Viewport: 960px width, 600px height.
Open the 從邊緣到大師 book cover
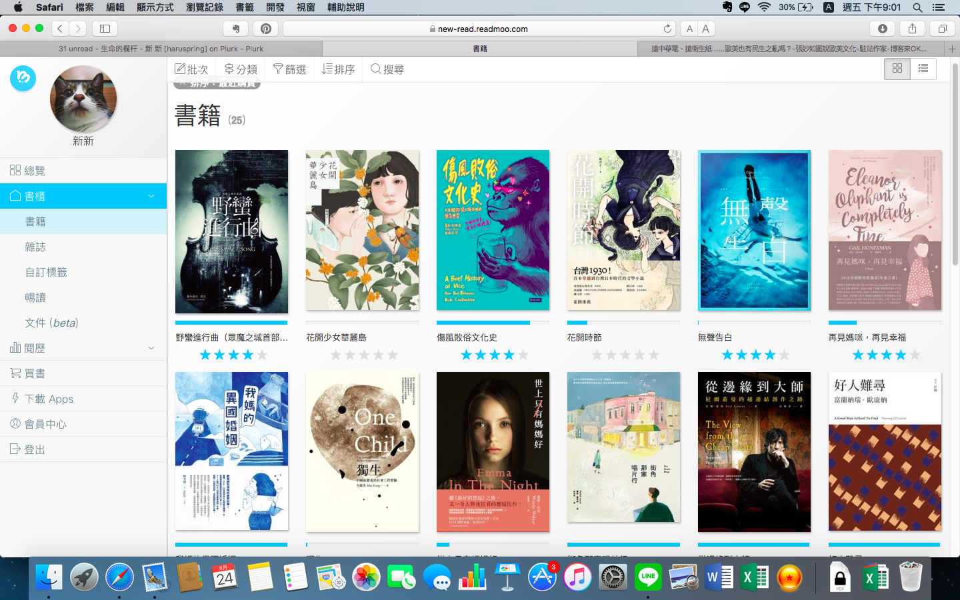754,452
